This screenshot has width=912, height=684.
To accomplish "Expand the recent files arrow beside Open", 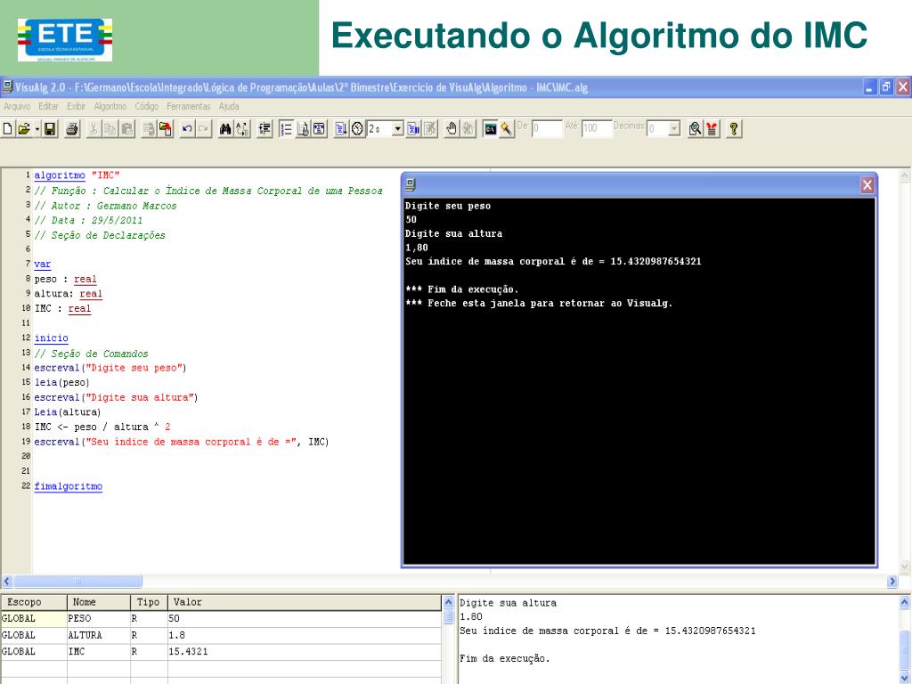I will click(x=37, y=128).
